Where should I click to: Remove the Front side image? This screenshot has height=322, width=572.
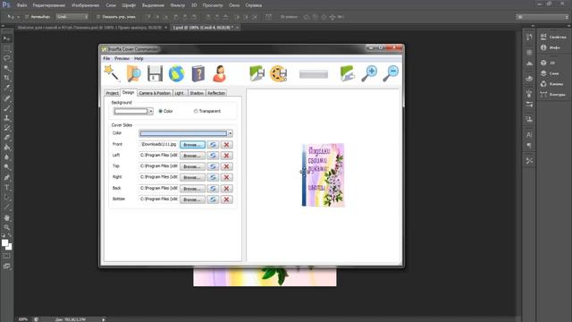point(226,145)
